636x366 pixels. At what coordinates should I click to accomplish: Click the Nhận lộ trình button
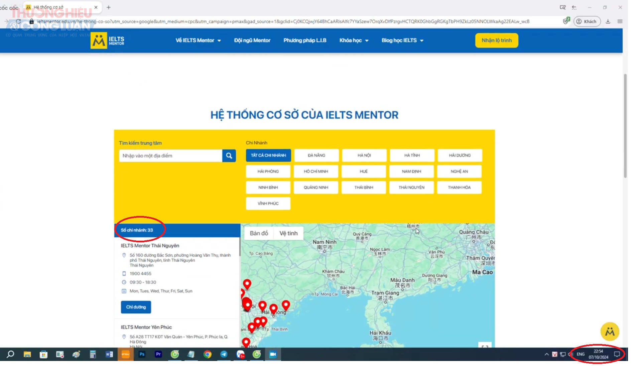coord(497,40)
